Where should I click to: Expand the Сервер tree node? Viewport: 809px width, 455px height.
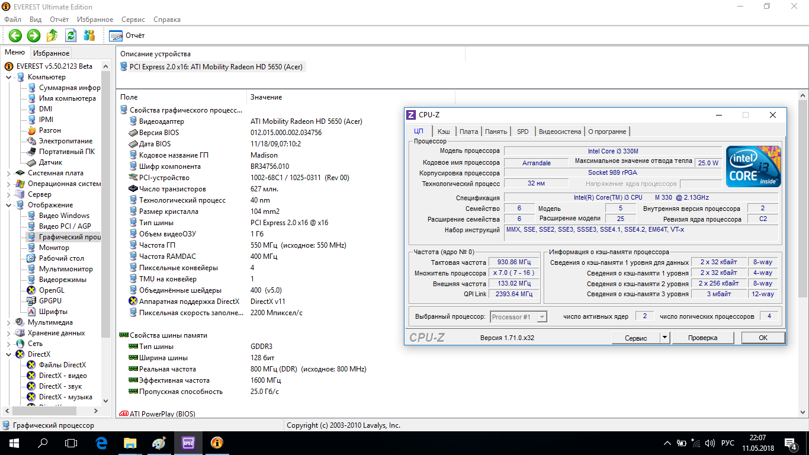pos(9,194)
